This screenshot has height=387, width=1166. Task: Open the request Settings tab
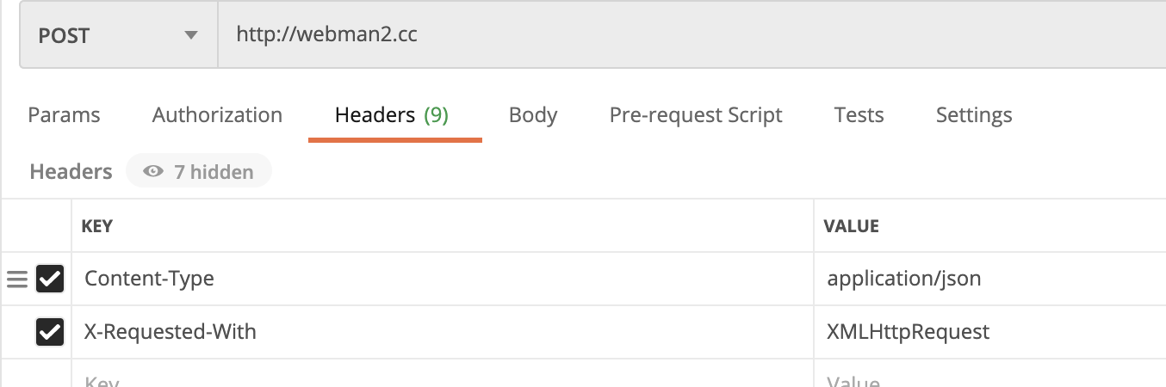click(974, 115)
